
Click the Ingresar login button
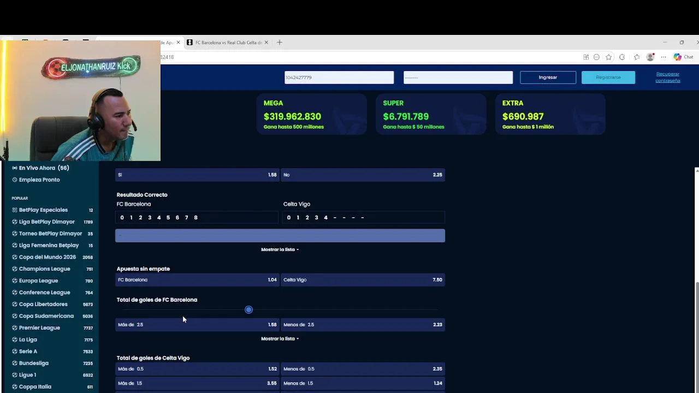548,78
